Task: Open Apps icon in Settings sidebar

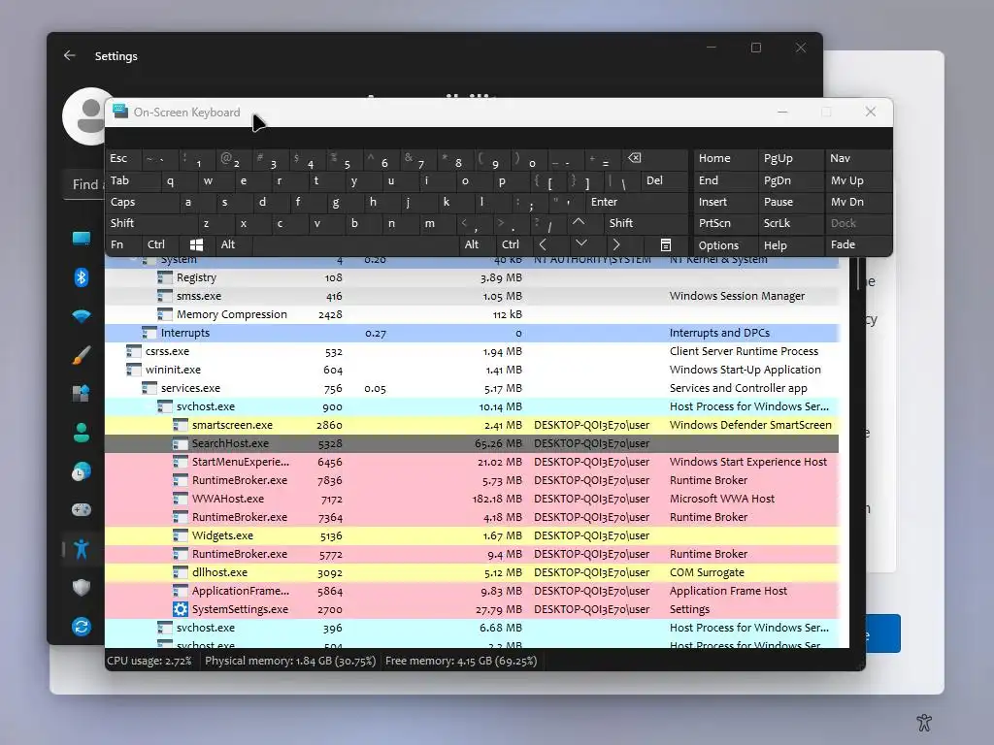Action: click(82, 394)
